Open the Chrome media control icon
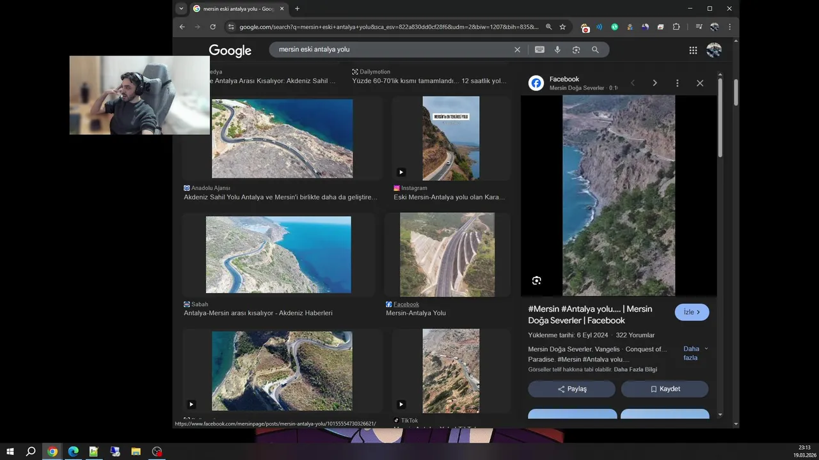 point(699,27)
